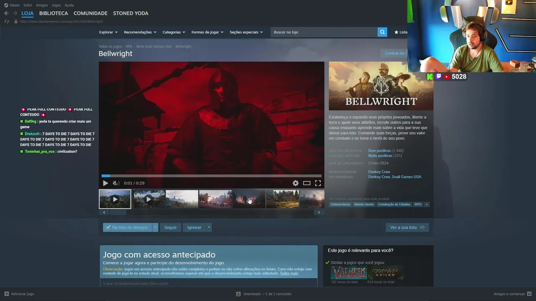This screenshot has width=536, height=301.
Task: Open the Formas de jogar dropdown
Action: 207,32
